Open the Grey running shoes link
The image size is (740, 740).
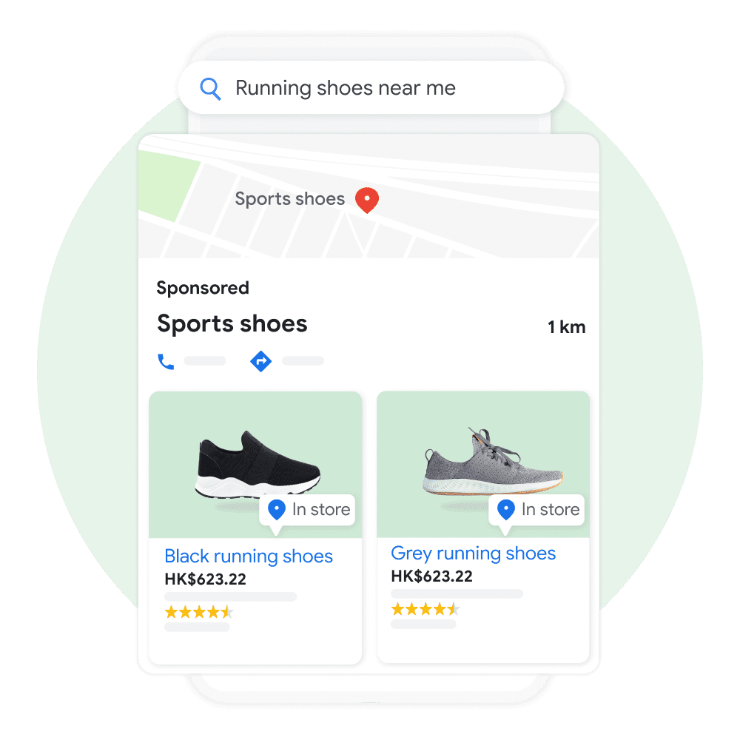[474, 554]
